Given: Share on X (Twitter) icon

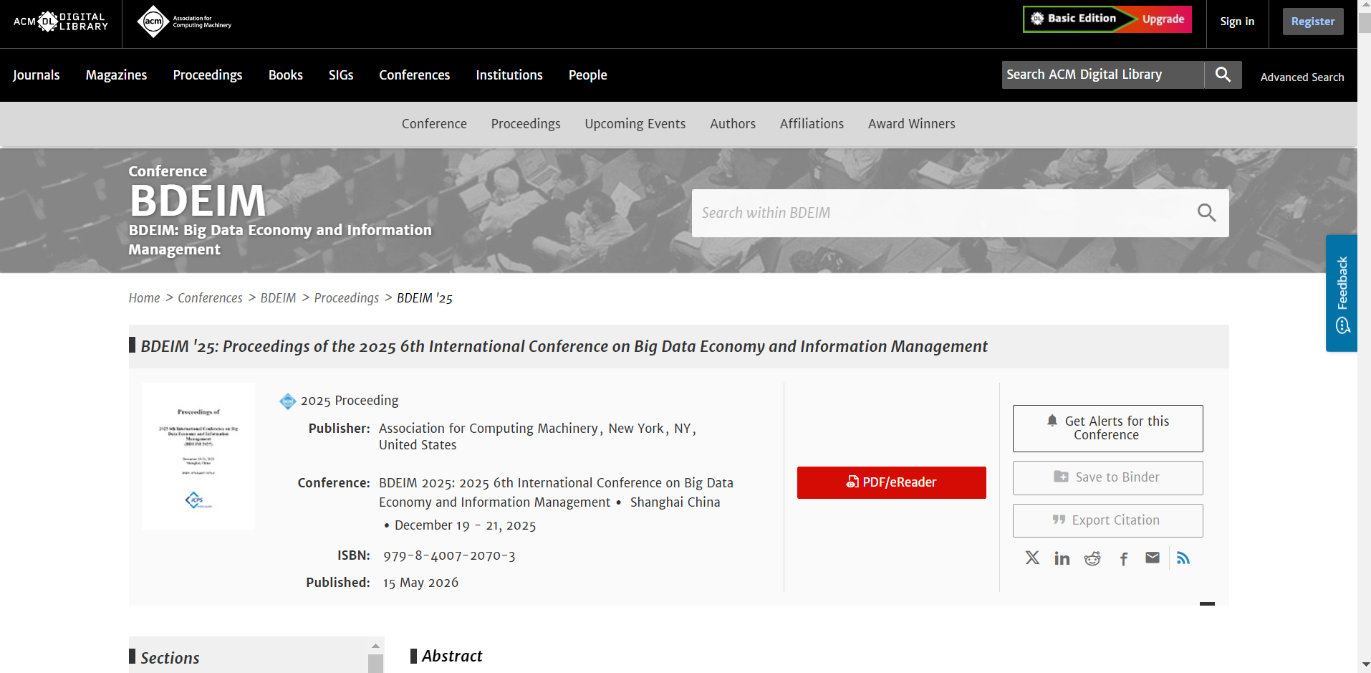Looking at the screenshot, I should pos(1032,558).
